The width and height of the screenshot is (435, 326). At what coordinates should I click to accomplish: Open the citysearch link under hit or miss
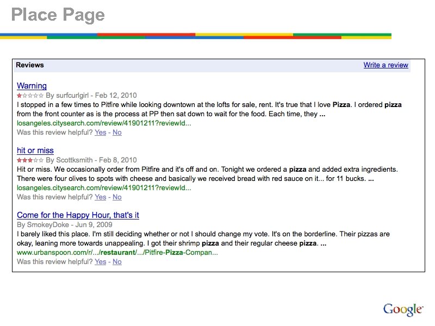pos(103,187)
